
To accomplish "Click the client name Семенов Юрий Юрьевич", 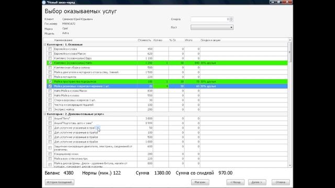I will (x=77, y=19).
